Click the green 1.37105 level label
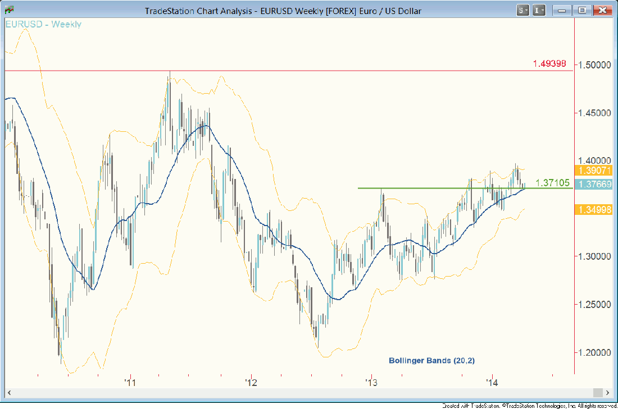618x409 pixels. click(x=553, y=183)
